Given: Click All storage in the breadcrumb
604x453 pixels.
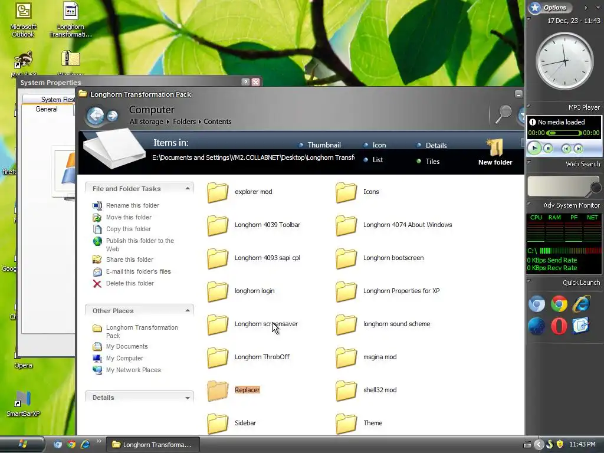Looking at the screenshot, I should click(146, 122).
